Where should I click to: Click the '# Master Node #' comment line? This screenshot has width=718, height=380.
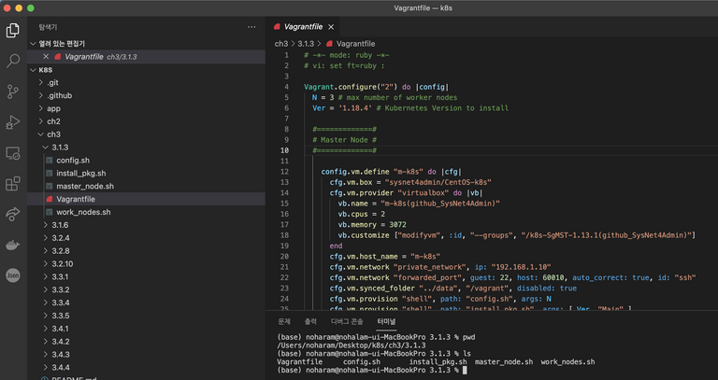(x=344, y=140)
